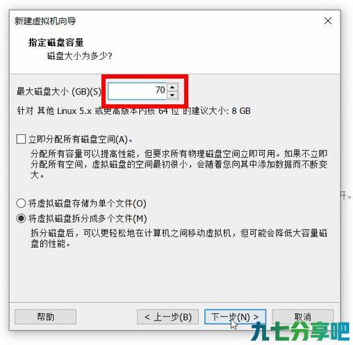Enable 立即分配所有磁盘空间(A) checkbox

click(x=21, y=139)
